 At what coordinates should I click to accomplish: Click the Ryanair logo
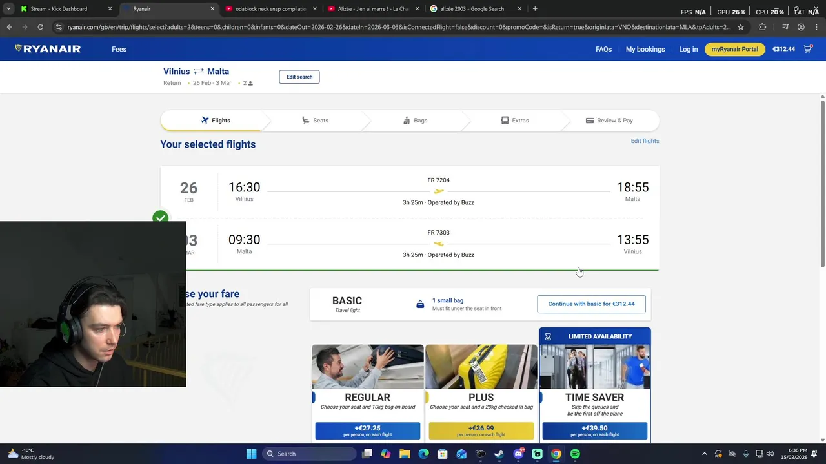pos(48,49)
